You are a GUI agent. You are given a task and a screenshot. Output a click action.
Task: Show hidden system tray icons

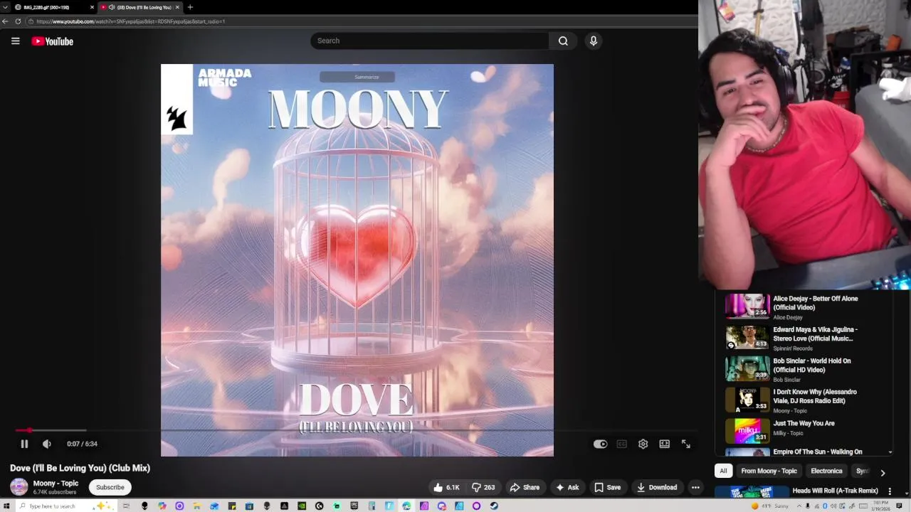[799, 506]
